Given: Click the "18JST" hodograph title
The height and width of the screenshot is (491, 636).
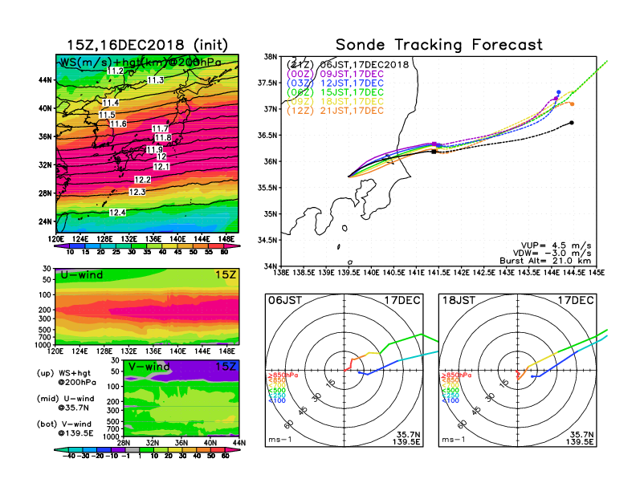Looking at the screenshot, I should coord(459,300).
